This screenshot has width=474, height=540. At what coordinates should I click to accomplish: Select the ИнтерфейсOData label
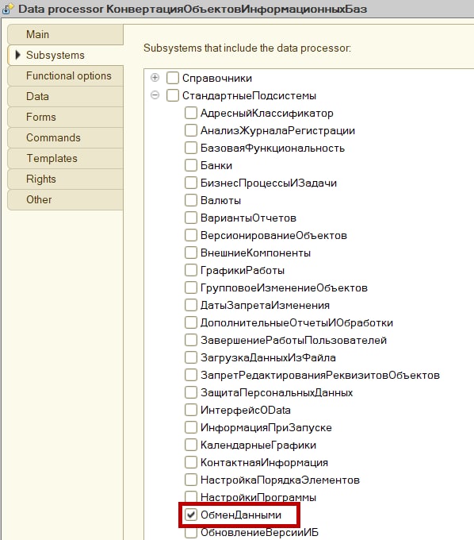click(246, 411)
